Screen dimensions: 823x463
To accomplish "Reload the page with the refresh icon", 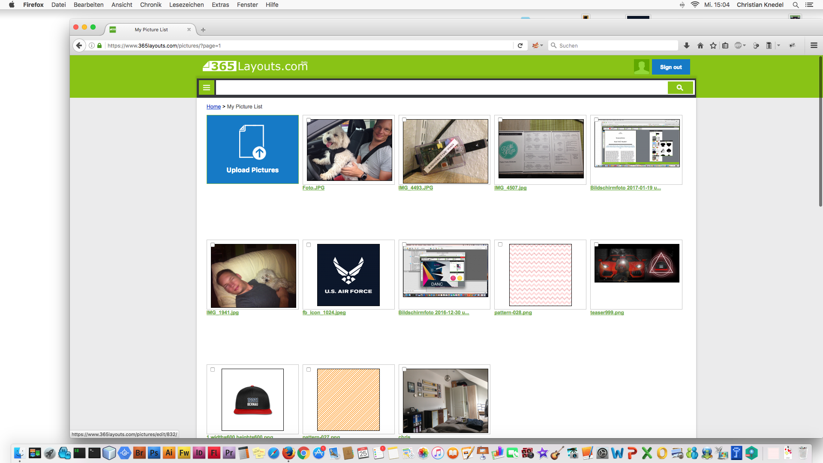I will click(520, 45).
